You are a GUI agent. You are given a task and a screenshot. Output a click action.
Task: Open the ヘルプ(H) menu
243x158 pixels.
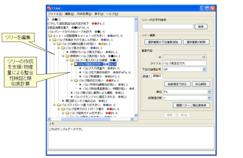(x=112, y=14)
